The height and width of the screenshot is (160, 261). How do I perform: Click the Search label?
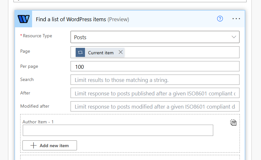(27, 79)
